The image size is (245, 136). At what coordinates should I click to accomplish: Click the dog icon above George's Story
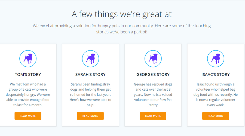(153, 59)
